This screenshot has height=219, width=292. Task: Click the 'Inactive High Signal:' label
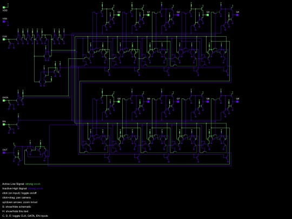click(x=15, y=189)
